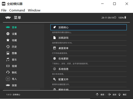The width and height of the screenshot is (133, 99).
Task: Minimize the 全能模拟器 window
Action: point(102,4)
